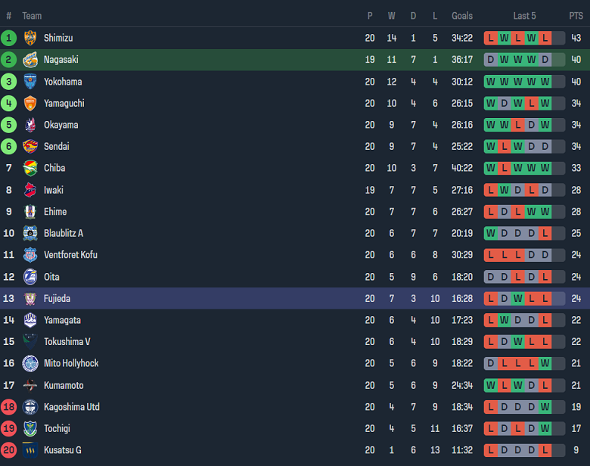Click the Nagasaki club logo
590x466 pixels.
pyautogui.click(x=30, y=60)
